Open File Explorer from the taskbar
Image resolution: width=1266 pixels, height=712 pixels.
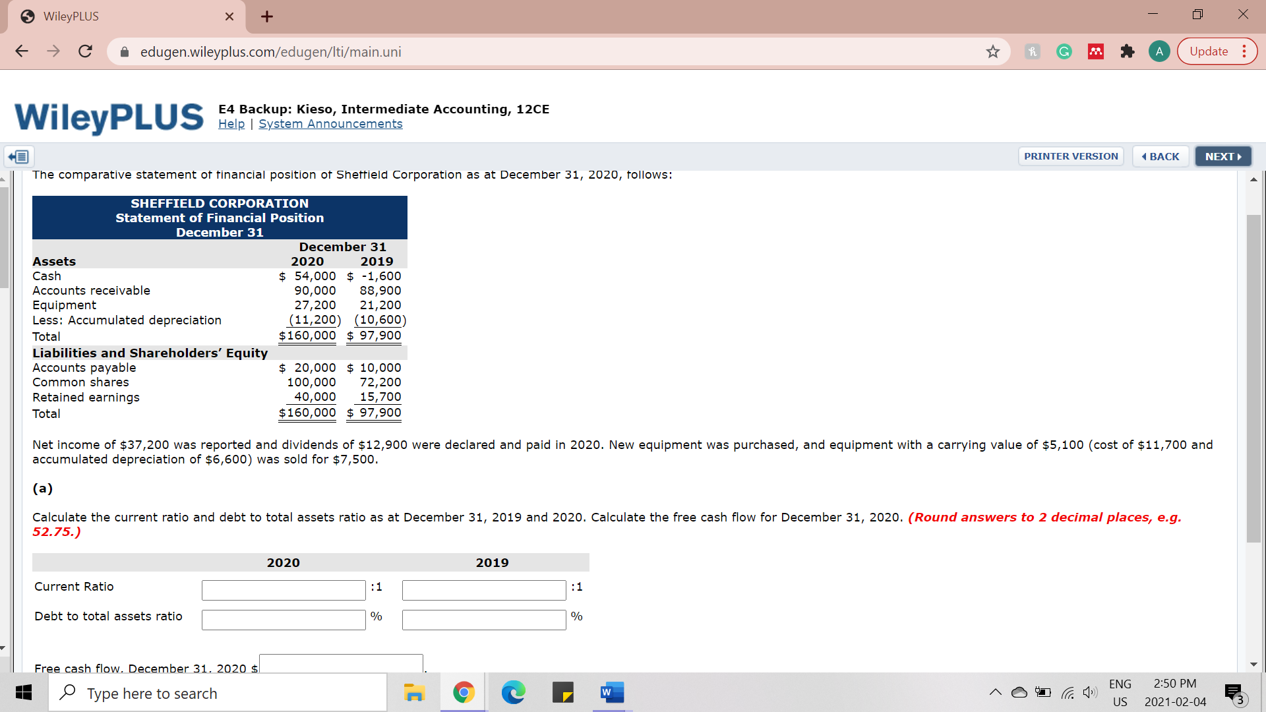point(414,693)
